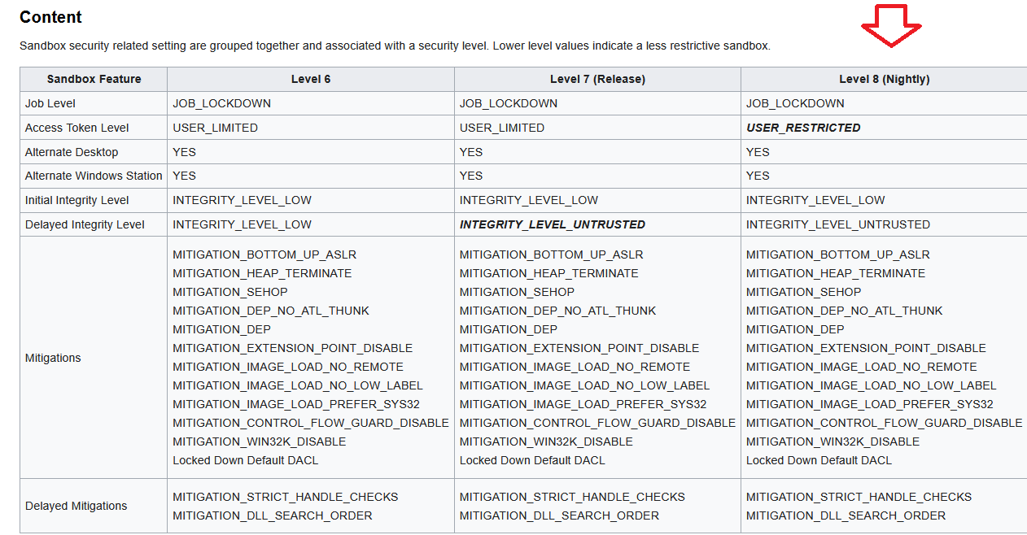This screenshot has width=1027, height=535.
Task: Select the Initial Integrity Level row label
Action: pyautogui.click(x=77, y=200)
